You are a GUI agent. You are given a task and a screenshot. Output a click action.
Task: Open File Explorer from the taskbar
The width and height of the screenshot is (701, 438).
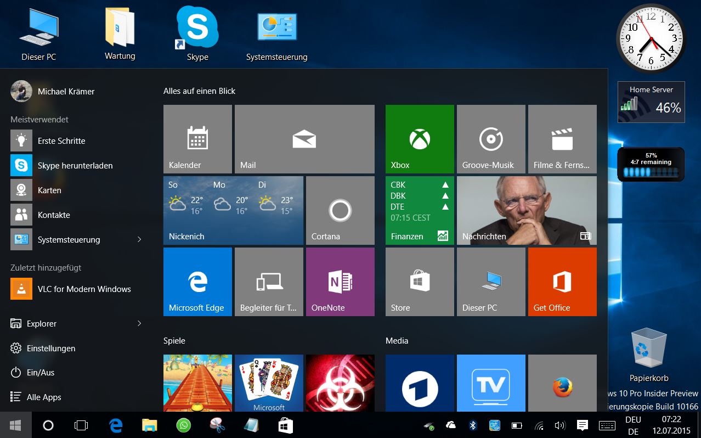pyautogui.click(x=150, y=425)
